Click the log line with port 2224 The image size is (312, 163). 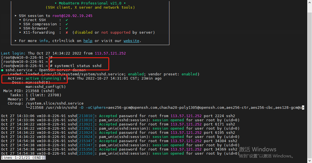coord(118,116)
